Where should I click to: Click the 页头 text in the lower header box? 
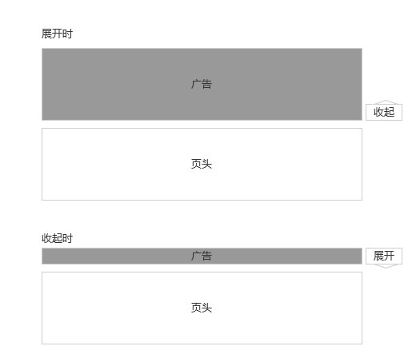point(202,308)
